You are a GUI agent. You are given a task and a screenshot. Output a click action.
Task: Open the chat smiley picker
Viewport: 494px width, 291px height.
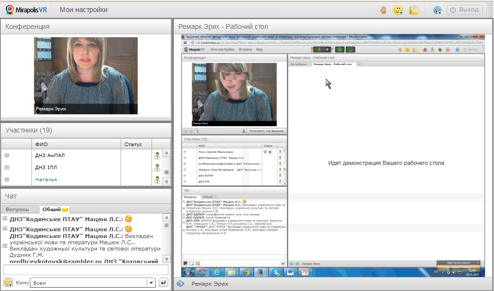[8, 283]
